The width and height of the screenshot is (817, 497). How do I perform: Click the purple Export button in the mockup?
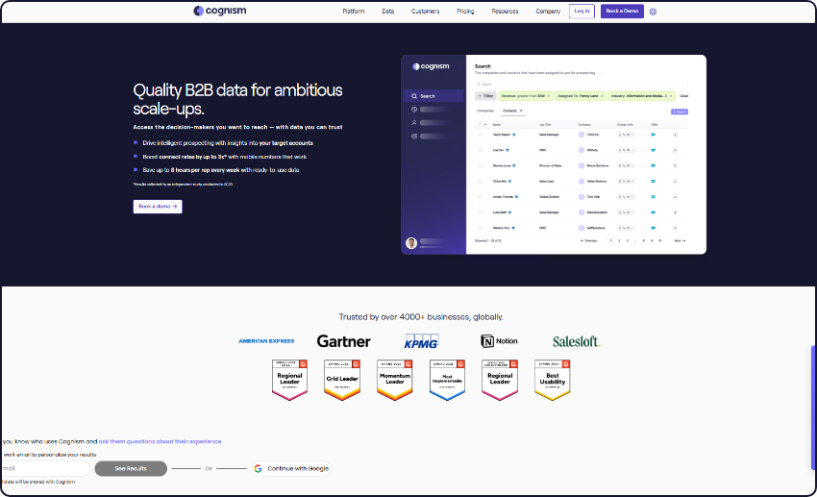(x=680, y=112)
